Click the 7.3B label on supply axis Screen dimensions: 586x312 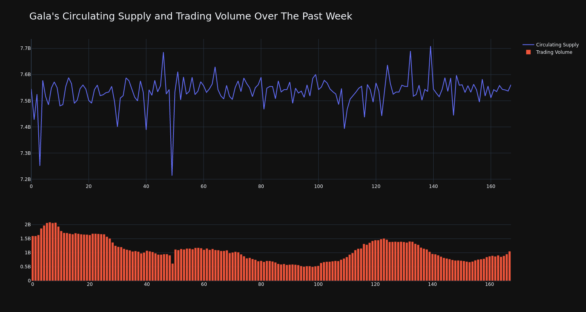(25, 153)
